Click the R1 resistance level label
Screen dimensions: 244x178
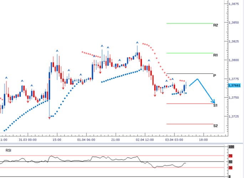[215, 55]
